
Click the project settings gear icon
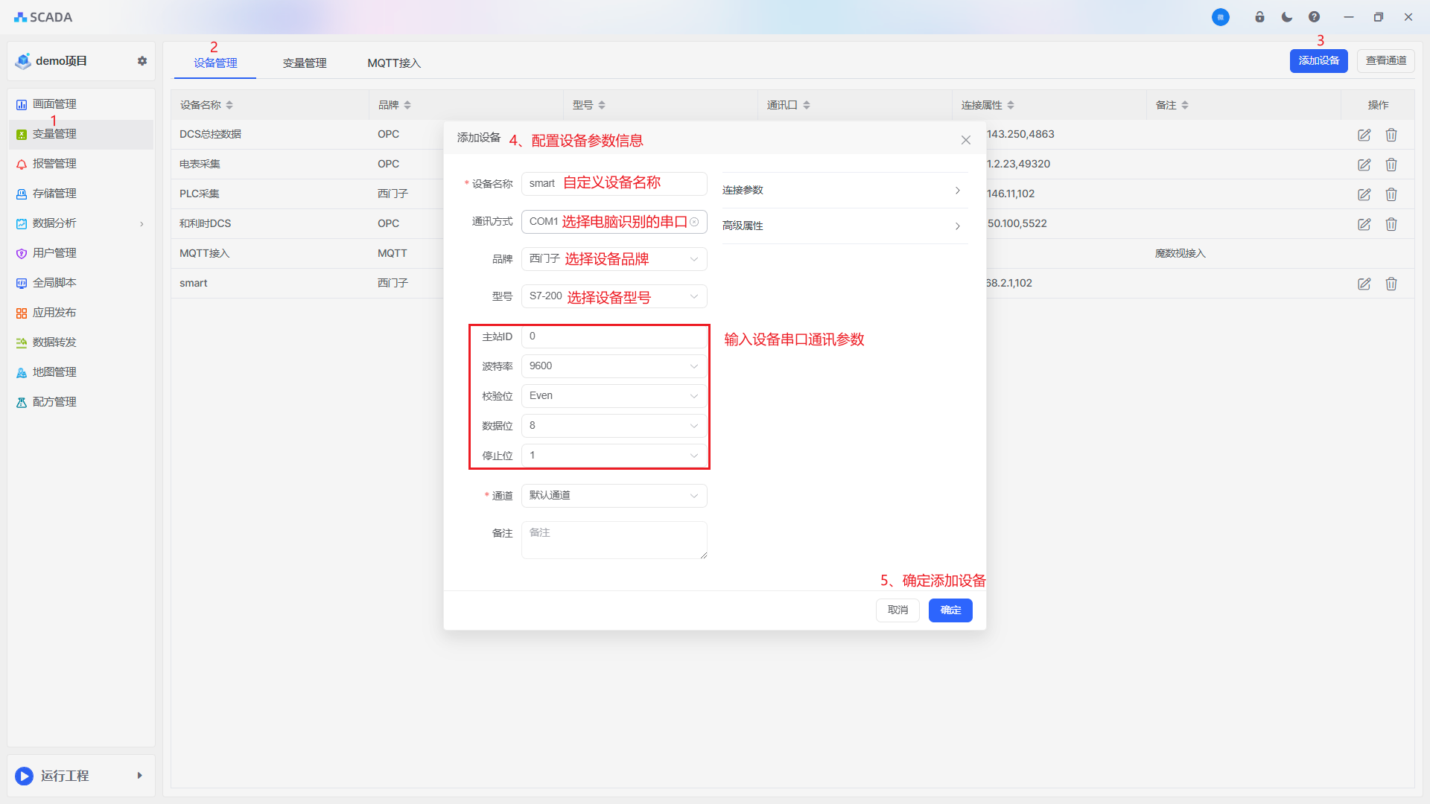(x=142, y=61)
